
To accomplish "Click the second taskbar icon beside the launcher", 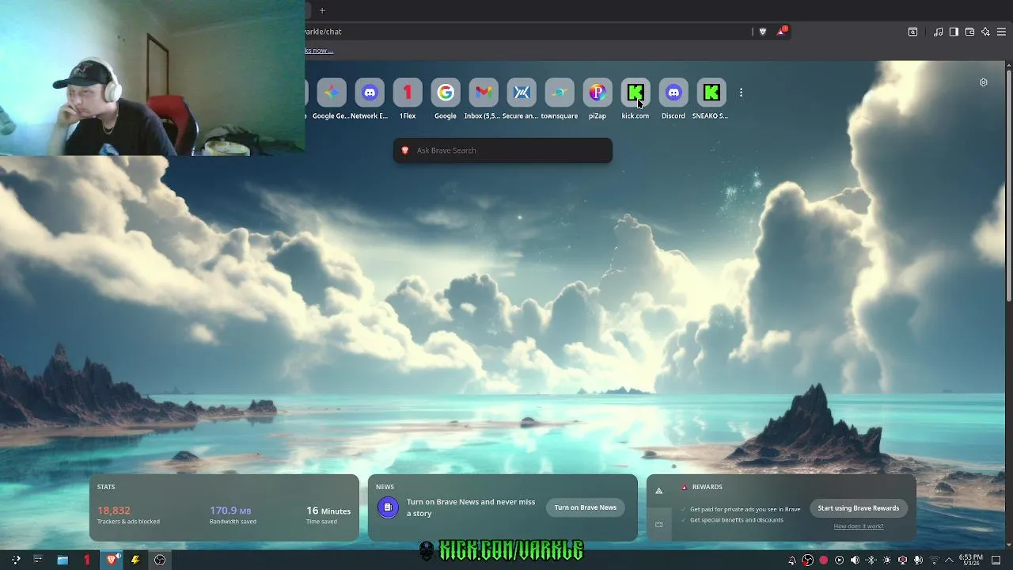I will click(x=37, y=560).
